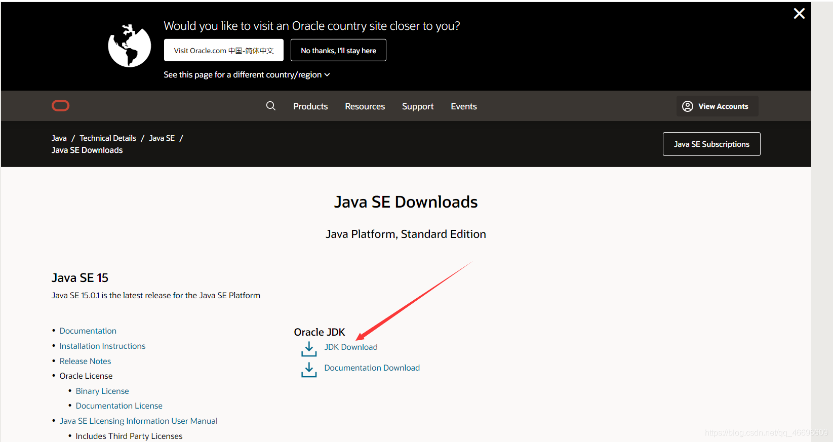833x442 pixels.
Task: Click the Java SE Downloads breadcrumb text
Action: (x=87, y=150)
